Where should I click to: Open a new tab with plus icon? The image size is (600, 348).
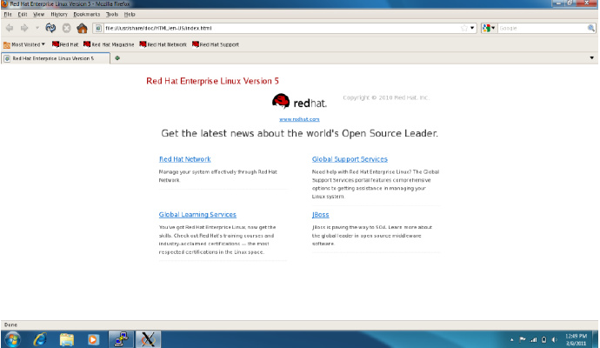[x=117, y=58]
